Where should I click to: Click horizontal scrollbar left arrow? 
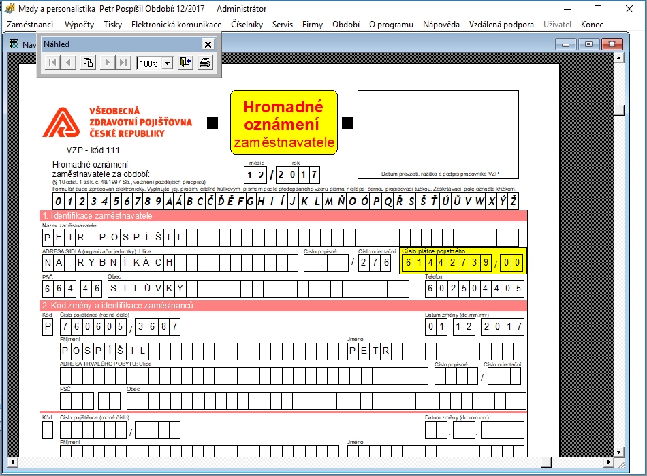12,462
